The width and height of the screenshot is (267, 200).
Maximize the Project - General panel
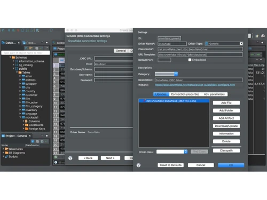[x=46, y=136]
